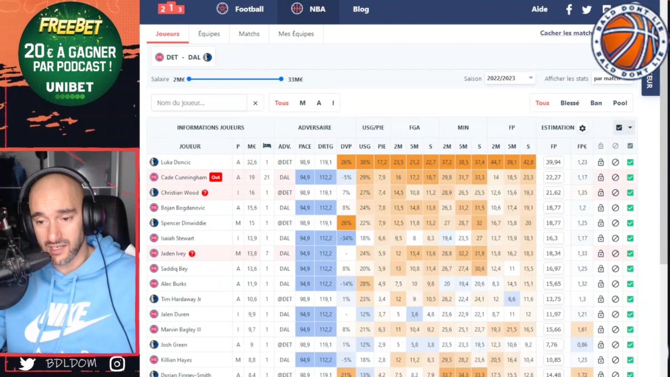Screen dimensions: 670x377
Task: Uncheck Luka Doncic's pool checkbox
Action: [x=630, y=163]
